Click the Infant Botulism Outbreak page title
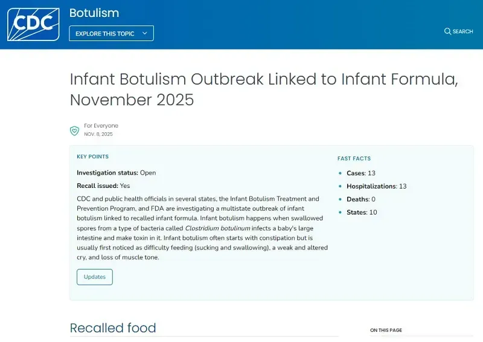This screenshot has height=342, width=483. point(264,89)
